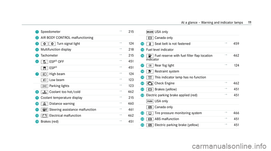Click the Steering assistance malfunction icon

[43, 110]
